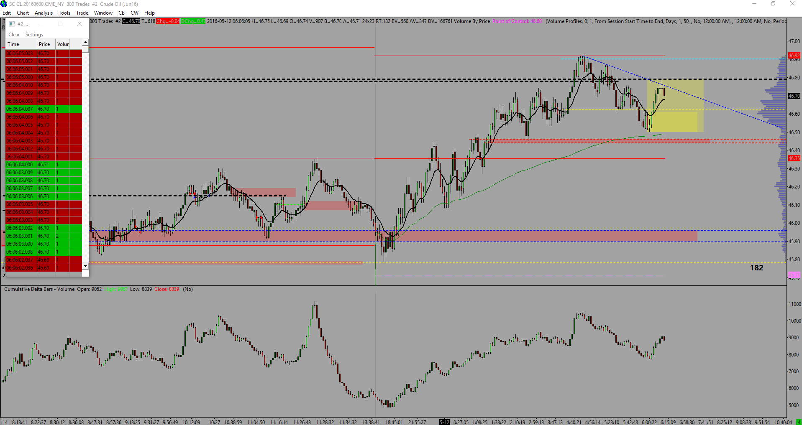Screen dimensions: 802x425
Task: Click the Open: 9052 delta value
Action: [x=89, y=289]
